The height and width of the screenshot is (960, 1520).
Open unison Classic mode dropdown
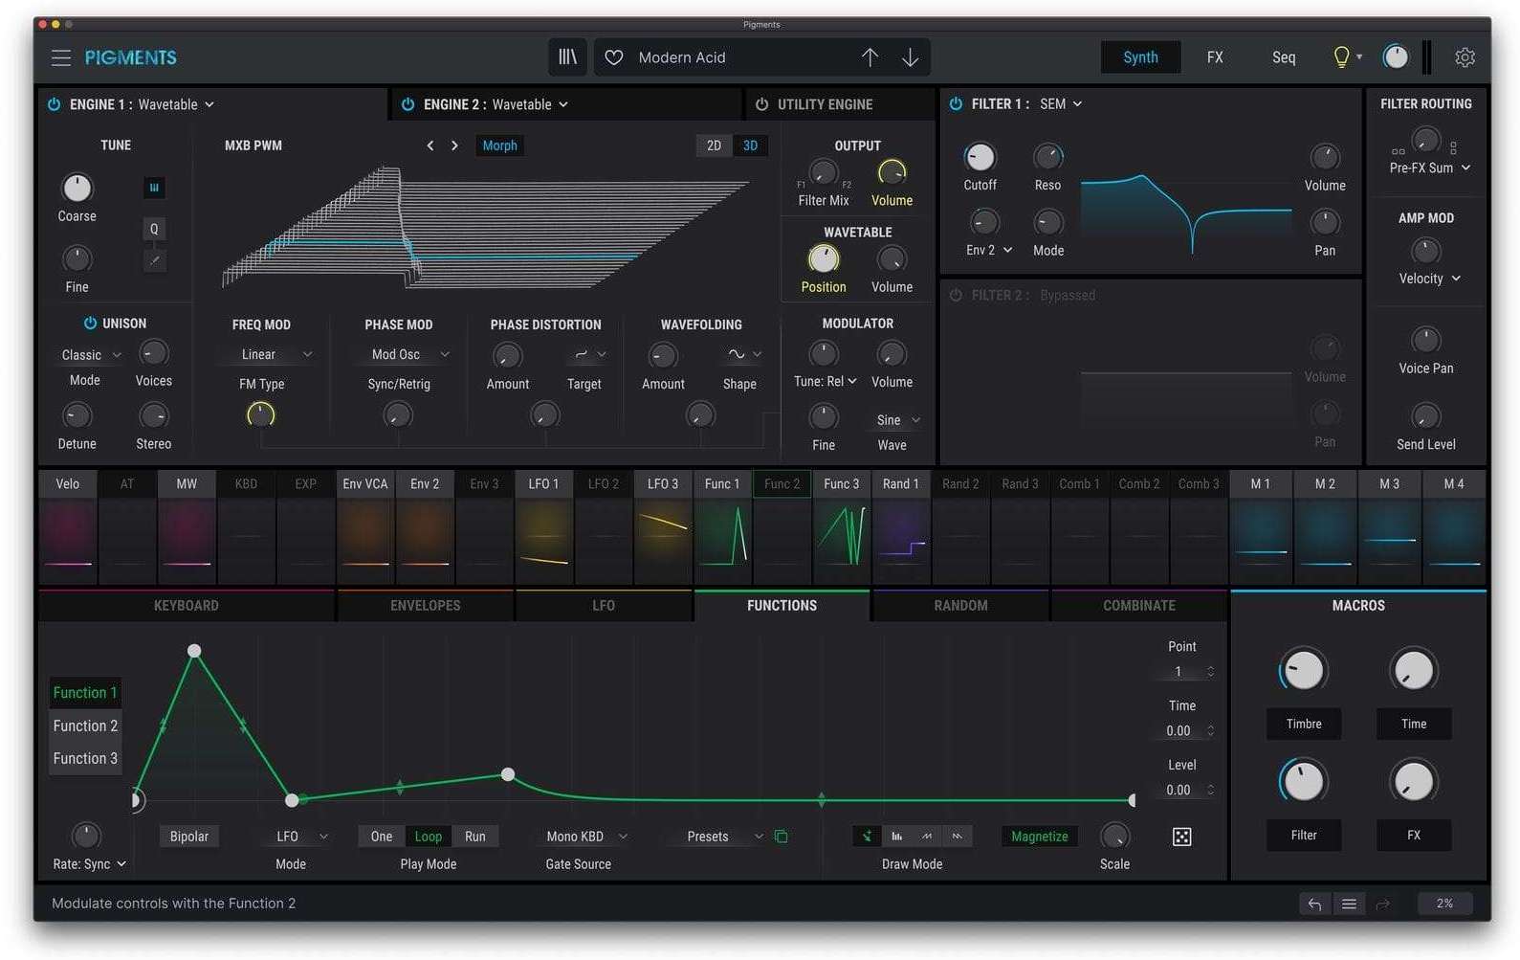click(x=91, y=354)
